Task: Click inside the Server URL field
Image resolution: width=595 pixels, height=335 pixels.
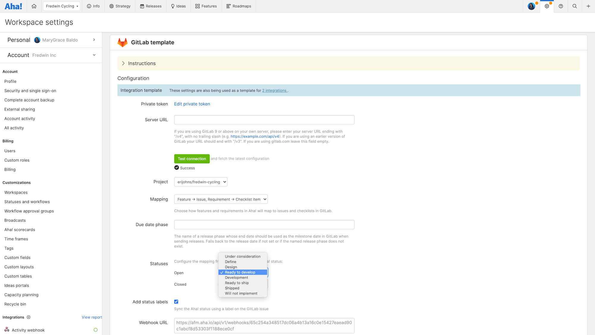Action: tap(264, 119)
